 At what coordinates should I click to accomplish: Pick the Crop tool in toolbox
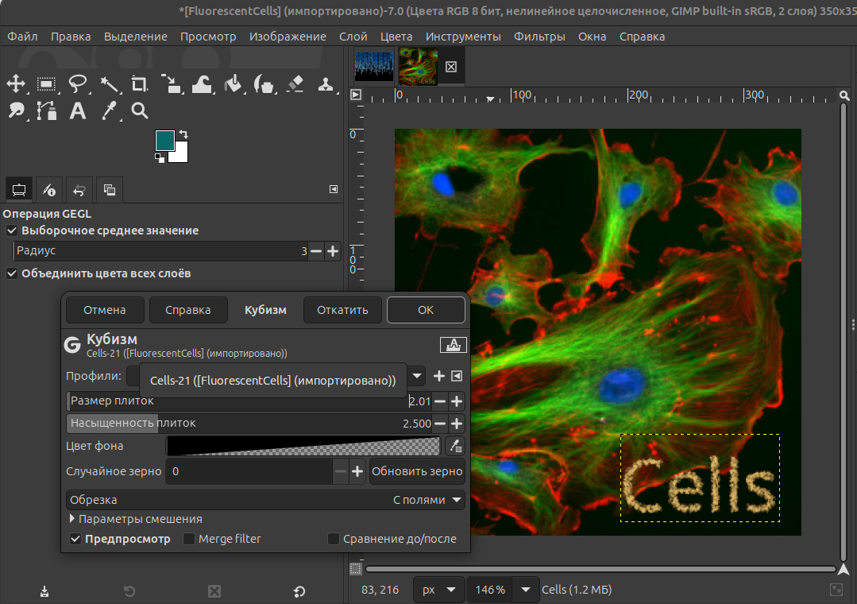pyautogui.click(x=140, y=83)
